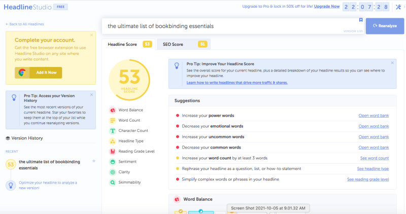
Task: Click the Clarity target icon
Action: (112, 172)
